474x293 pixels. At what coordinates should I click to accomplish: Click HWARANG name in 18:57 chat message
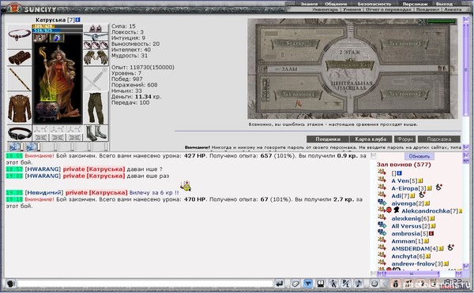tap(43, 169)
